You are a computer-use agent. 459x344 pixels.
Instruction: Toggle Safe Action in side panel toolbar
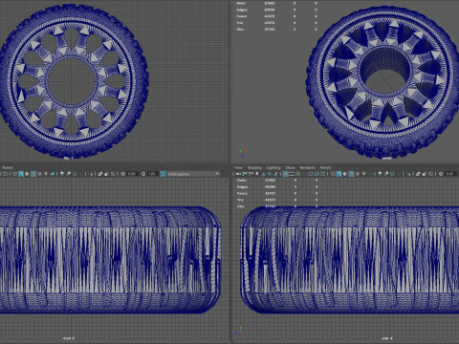tap(317, 174)
